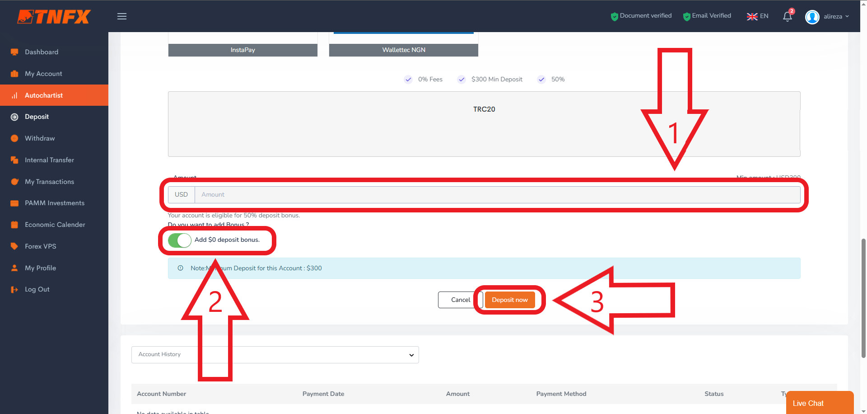Click the page vertical scrollbar

[863, 298]
